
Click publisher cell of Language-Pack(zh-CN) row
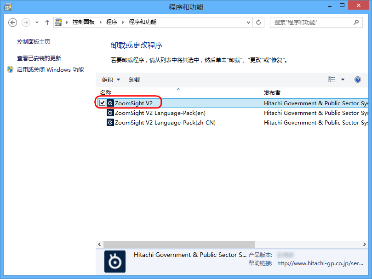[316, 122]
